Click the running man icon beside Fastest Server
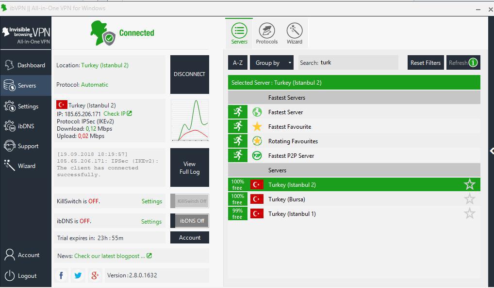The width and height of the screenshot is (494, 288). point(238,112)
